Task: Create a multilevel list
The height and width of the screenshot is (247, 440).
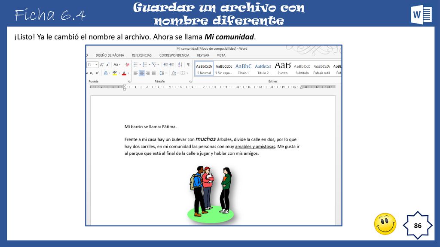Action: click(154, 65)
